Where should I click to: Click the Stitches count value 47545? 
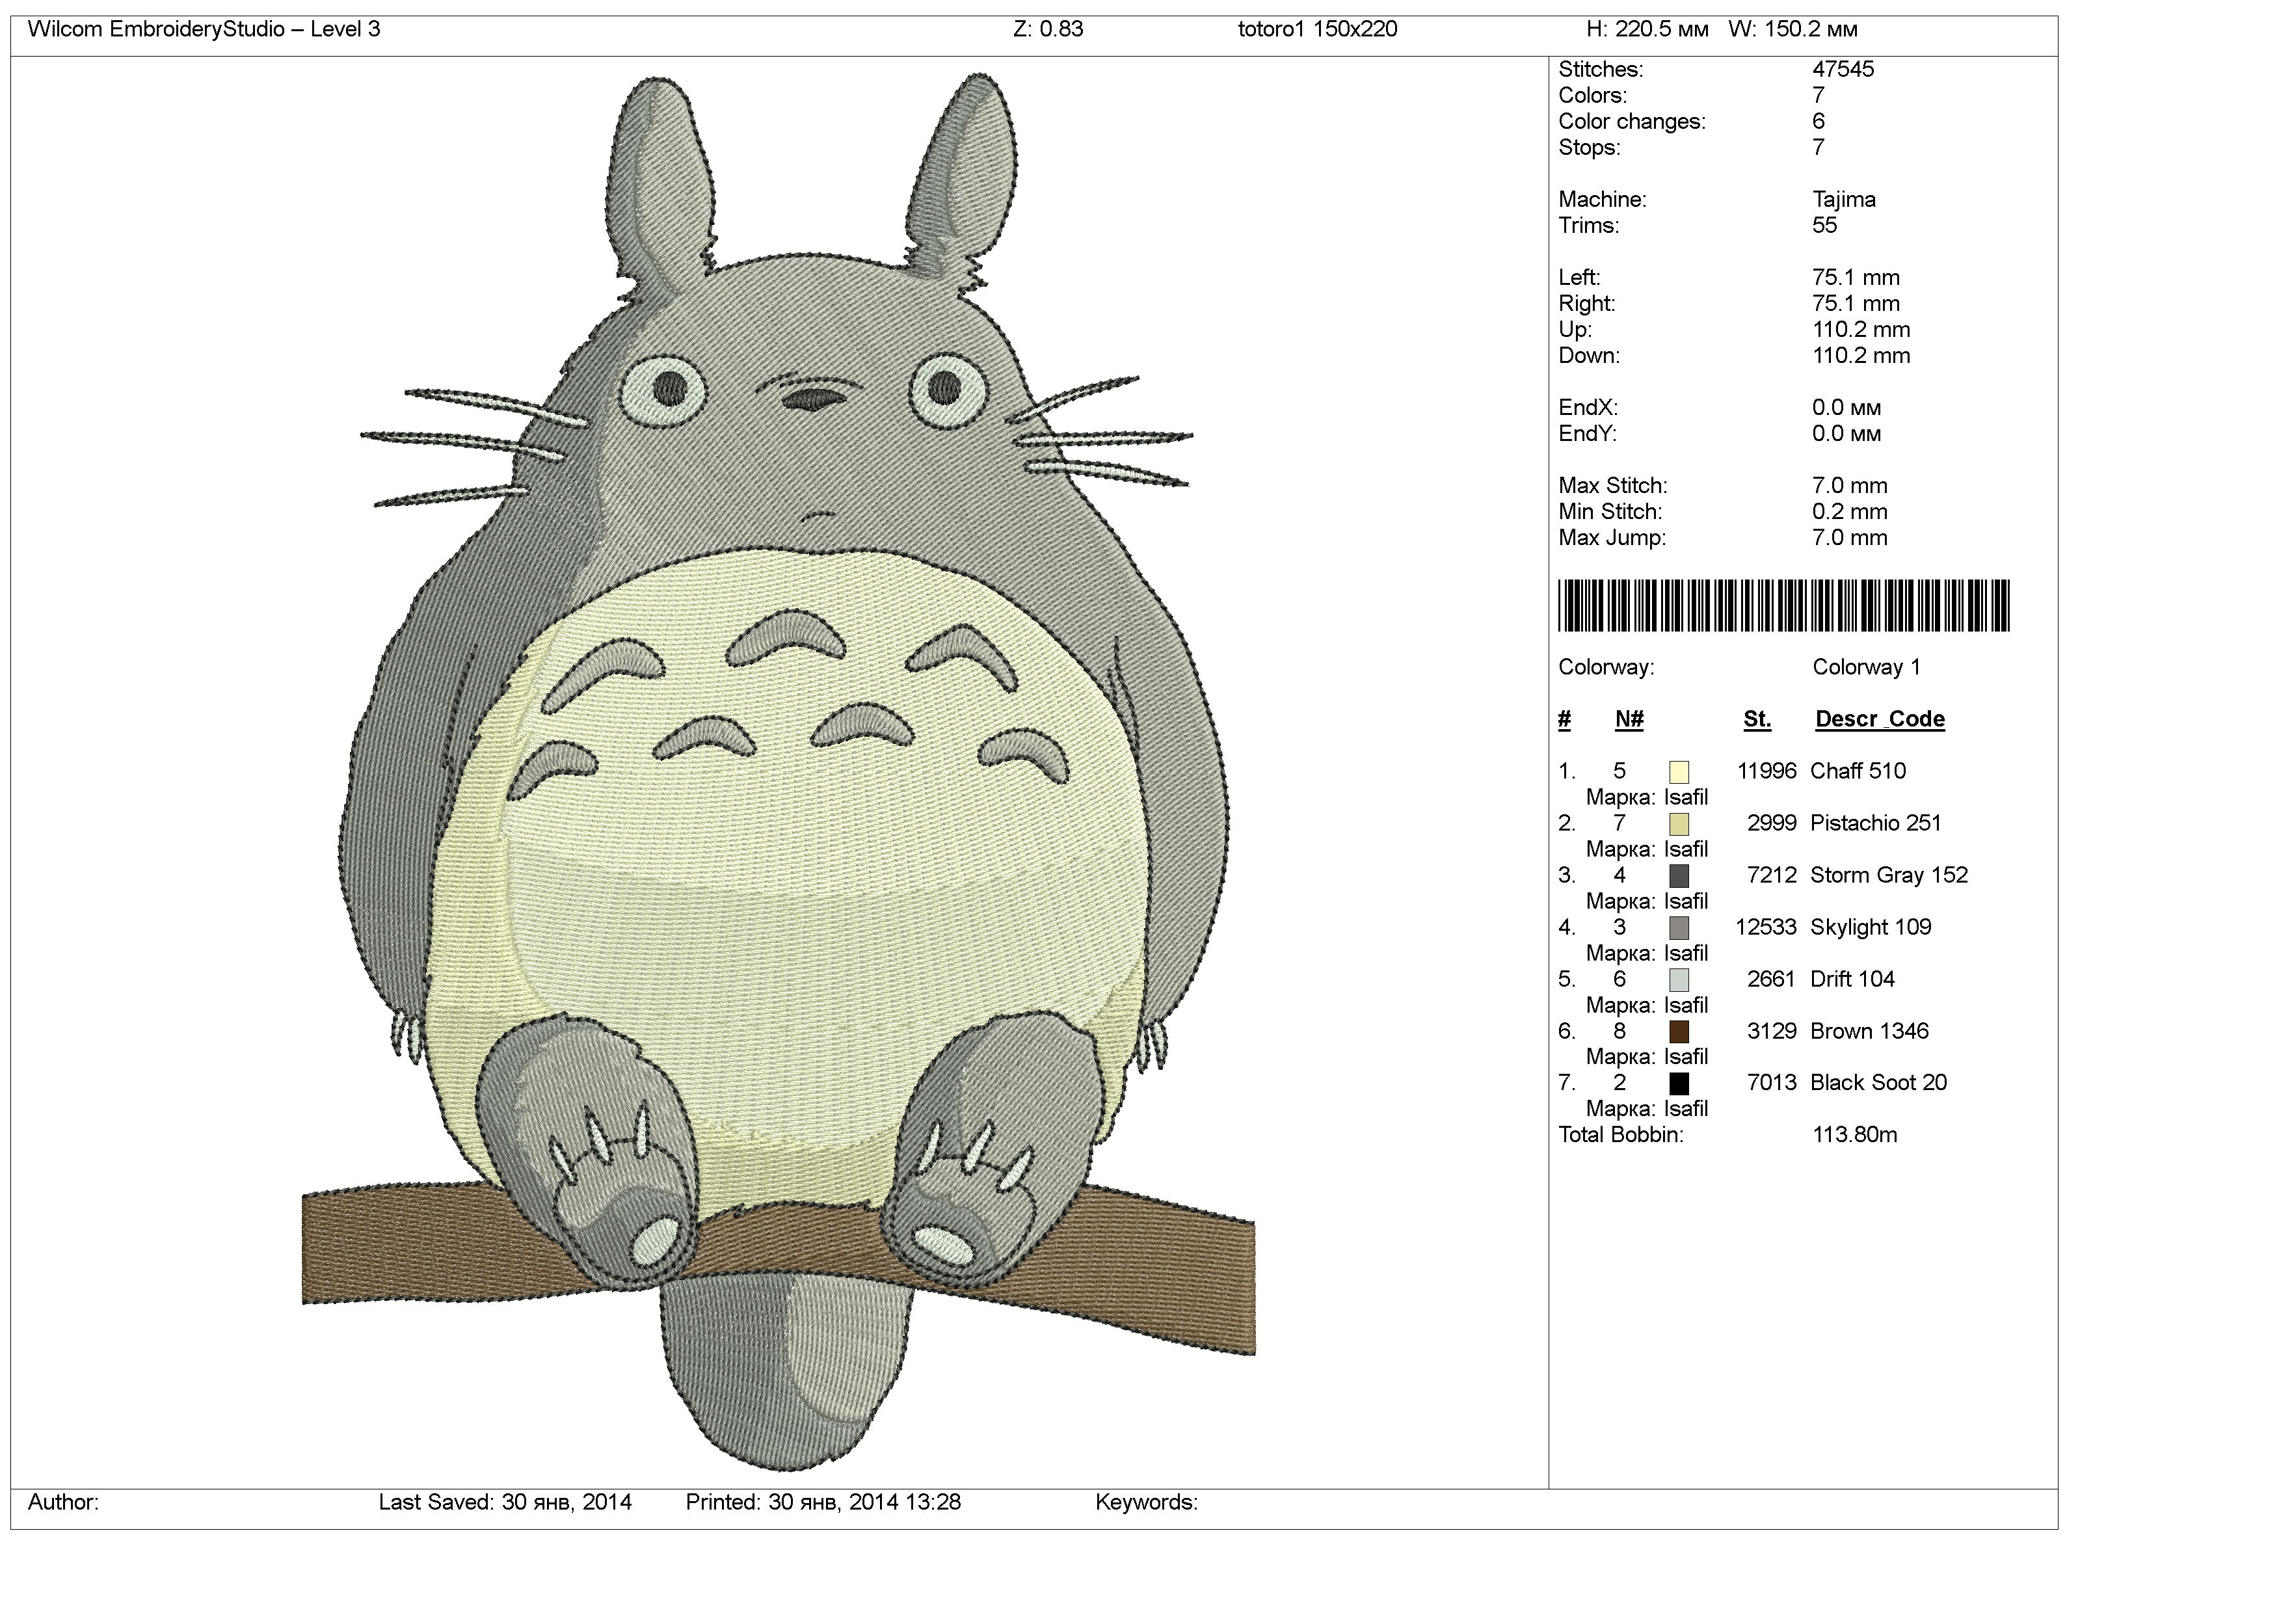[1843, 70]
